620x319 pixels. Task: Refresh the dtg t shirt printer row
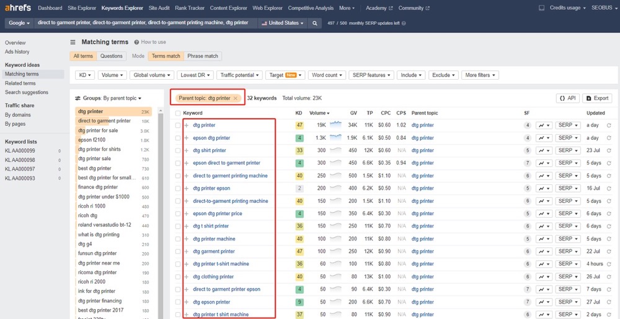coord(609,226)
